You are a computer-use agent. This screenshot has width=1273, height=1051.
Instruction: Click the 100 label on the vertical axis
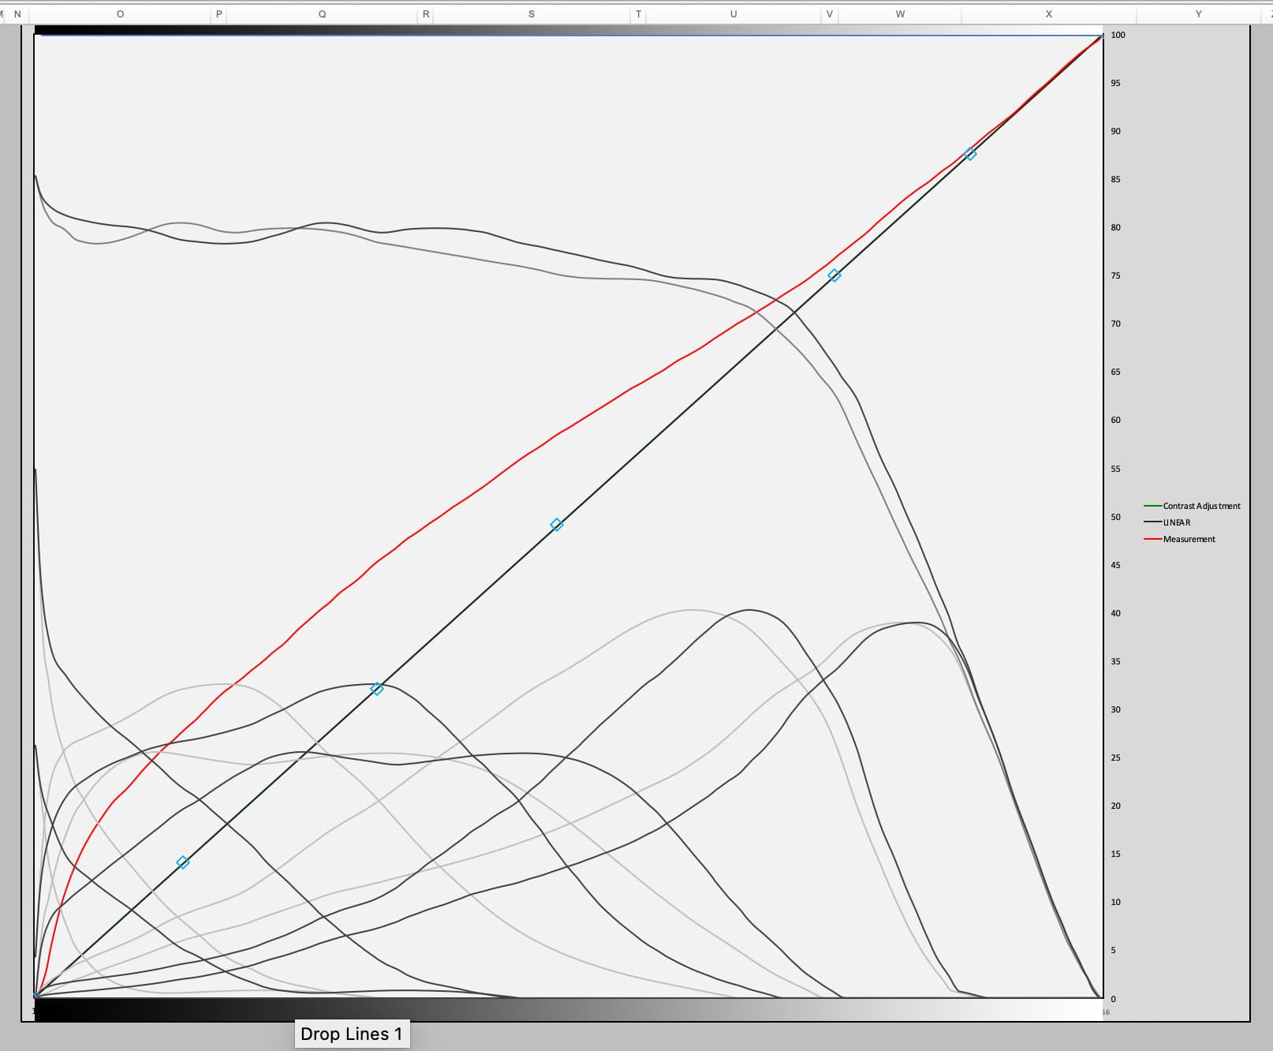[x=1118, y=35]
